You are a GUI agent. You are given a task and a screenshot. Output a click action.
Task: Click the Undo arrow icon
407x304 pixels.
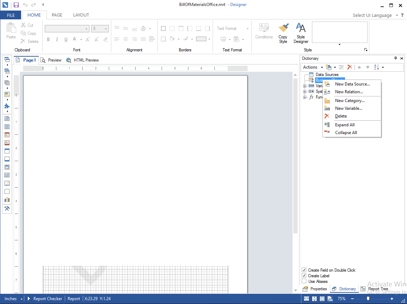(25, 5)
